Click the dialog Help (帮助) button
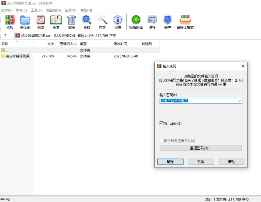Viewport: 261px width, 202px height. point(232,162)
